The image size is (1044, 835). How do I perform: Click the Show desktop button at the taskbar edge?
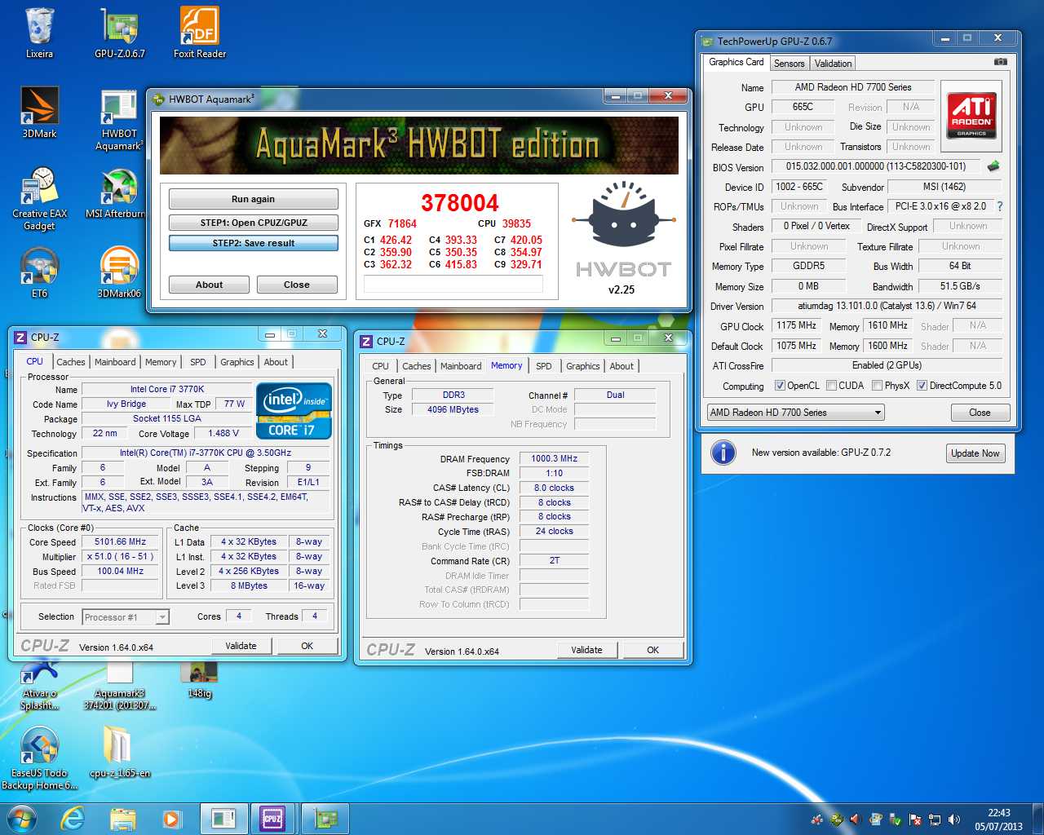click(1037, 819)
